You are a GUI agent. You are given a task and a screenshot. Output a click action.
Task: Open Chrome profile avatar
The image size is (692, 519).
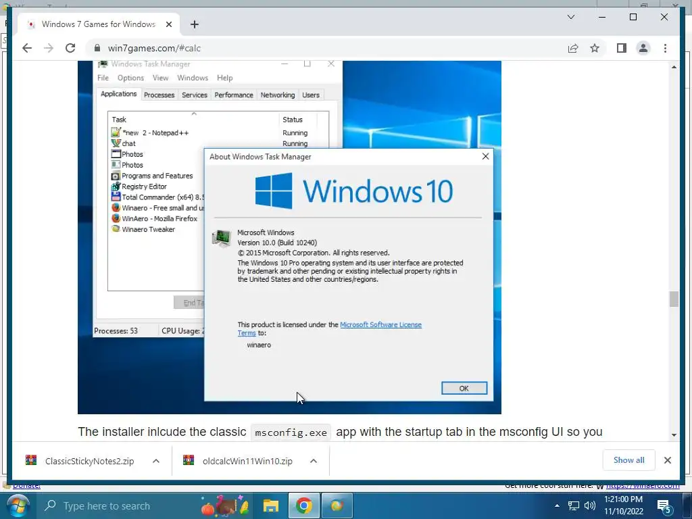[x=643, y=48]
